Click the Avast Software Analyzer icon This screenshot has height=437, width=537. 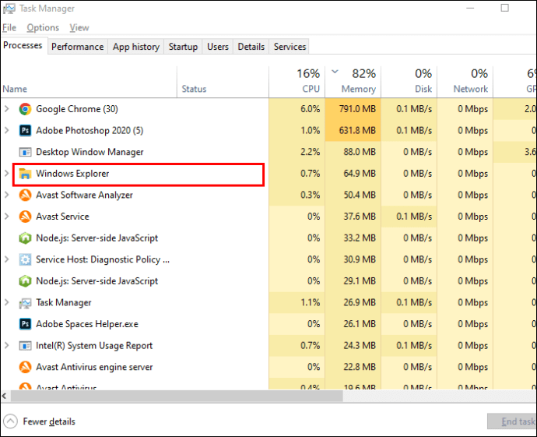coord(25,195)
